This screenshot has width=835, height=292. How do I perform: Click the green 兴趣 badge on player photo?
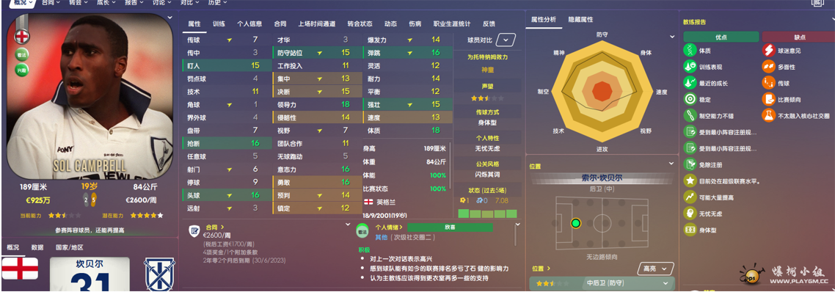[x=22, y=70]
